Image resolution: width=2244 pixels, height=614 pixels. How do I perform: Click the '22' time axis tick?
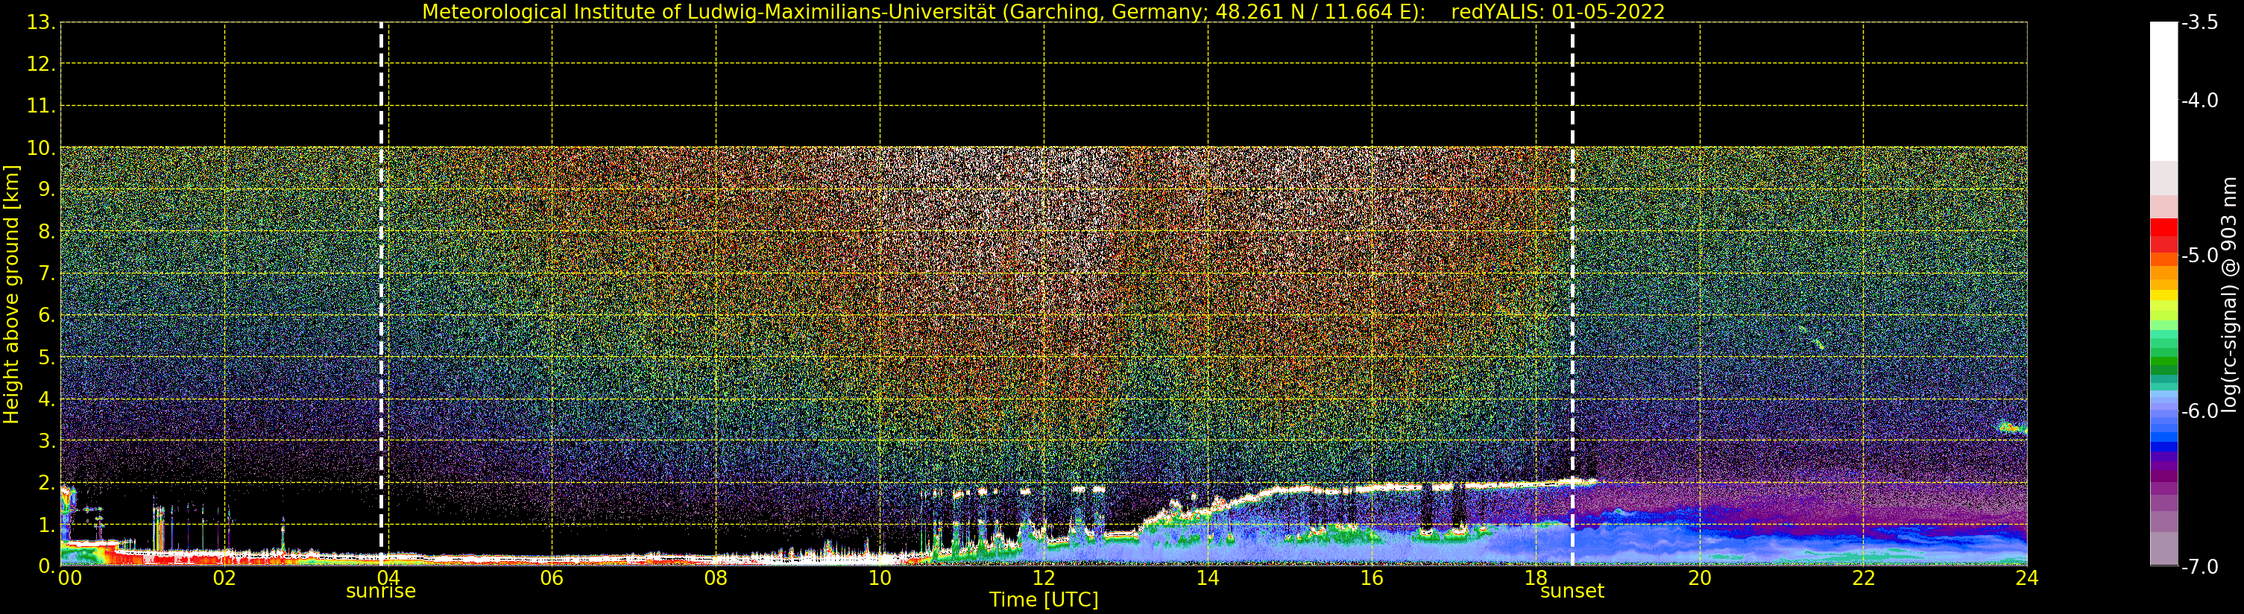(1863, 578)
